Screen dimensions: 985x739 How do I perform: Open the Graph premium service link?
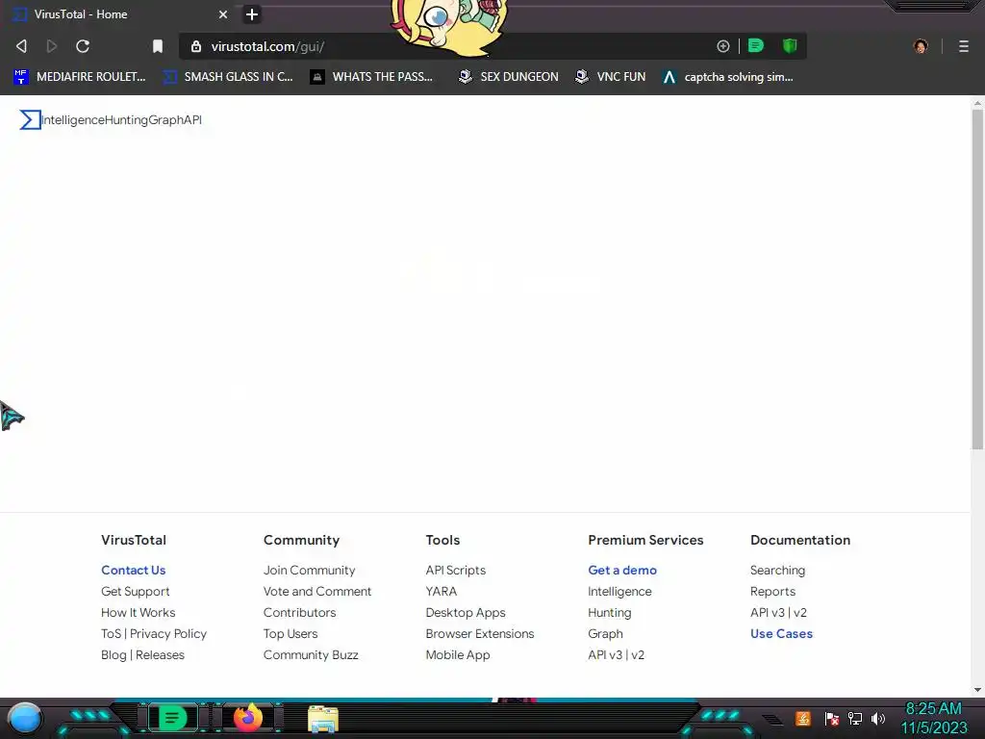click(605, 633)
